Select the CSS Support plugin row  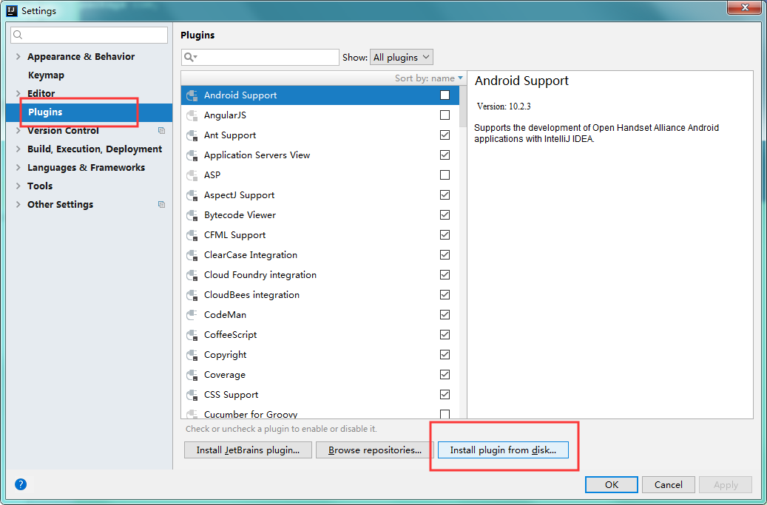[320, 395]
